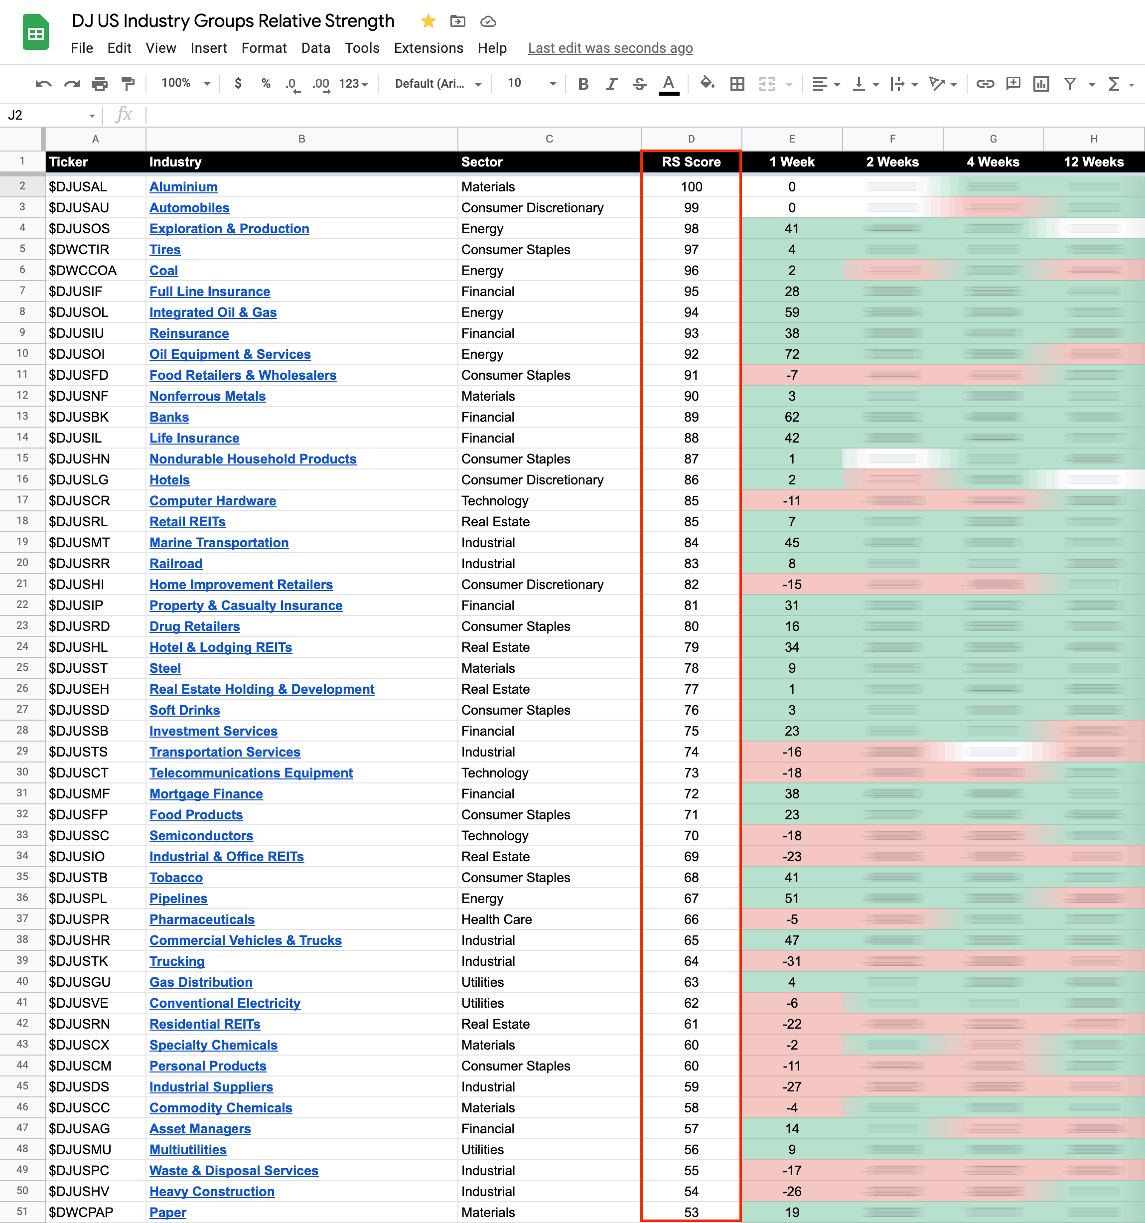
Task: Open the Edit menu
Action: (119, 48)
